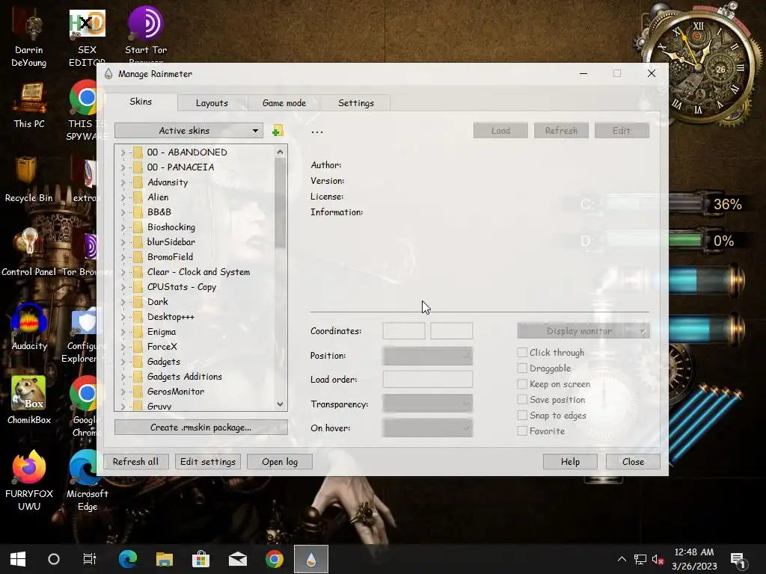
Task: Expand the Bioshocking folder node
Action: pyautogui.click(x=123, y=227)
